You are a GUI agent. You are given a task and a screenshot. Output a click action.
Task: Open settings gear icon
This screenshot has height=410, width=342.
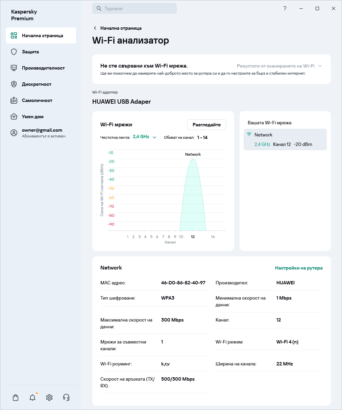pos(49,398)
